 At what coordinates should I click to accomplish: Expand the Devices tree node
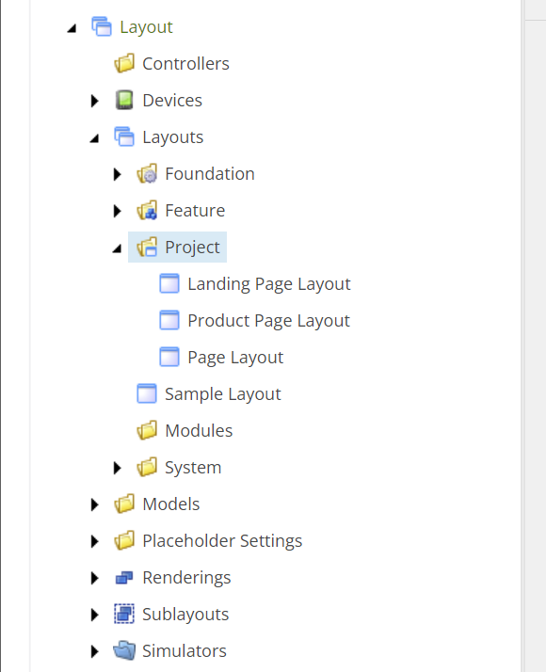(x=95, y=101)
